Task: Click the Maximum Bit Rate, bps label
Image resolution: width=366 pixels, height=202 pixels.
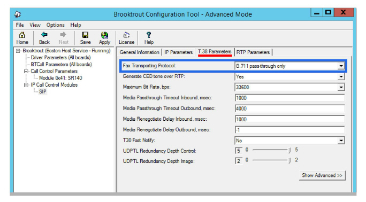Action: pyautogui.click(x=147, y=87)
